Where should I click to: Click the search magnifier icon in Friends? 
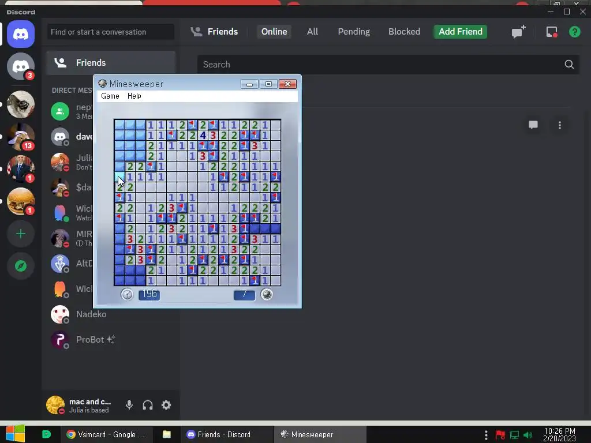(569, 65)
